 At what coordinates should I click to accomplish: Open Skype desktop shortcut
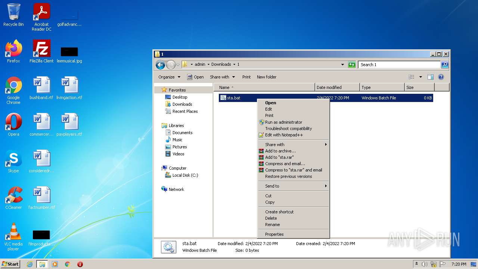(x=13, y=161)
